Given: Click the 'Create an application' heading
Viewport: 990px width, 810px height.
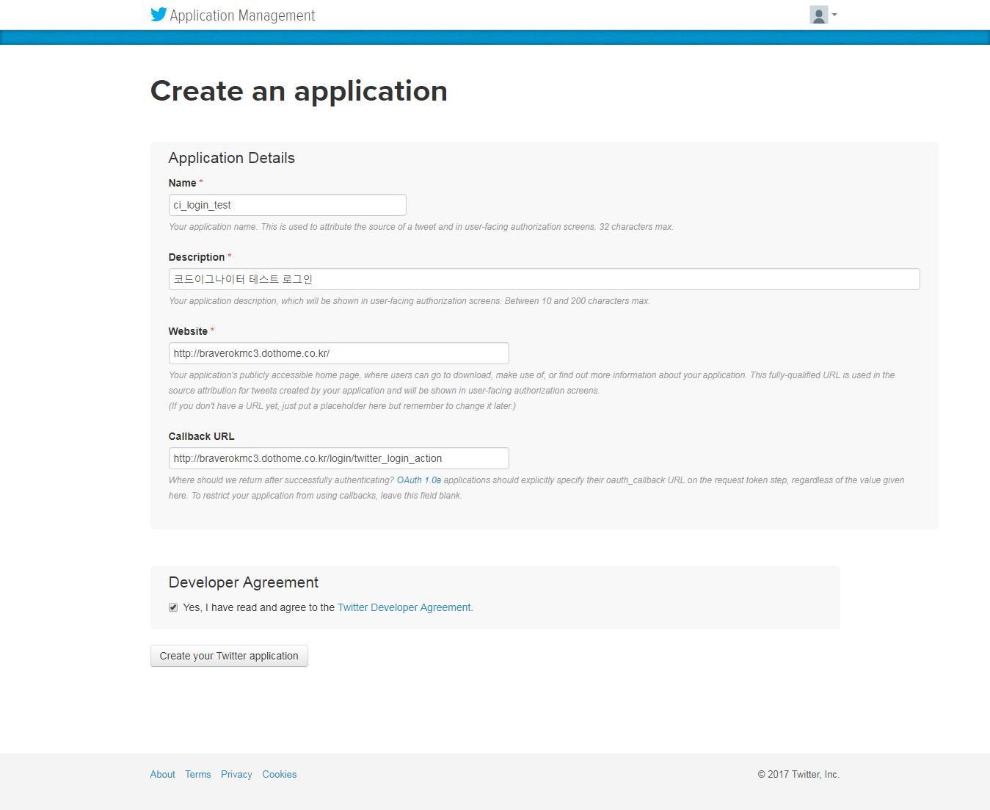Looking at the screenshot, I should 299,91.
